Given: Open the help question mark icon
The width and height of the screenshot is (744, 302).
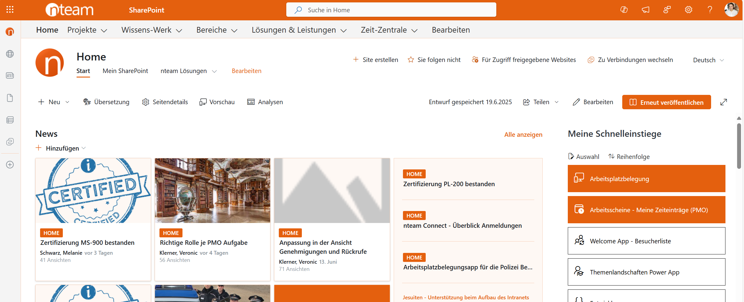Looking at the screenshot, I should (x=710, y=10).
